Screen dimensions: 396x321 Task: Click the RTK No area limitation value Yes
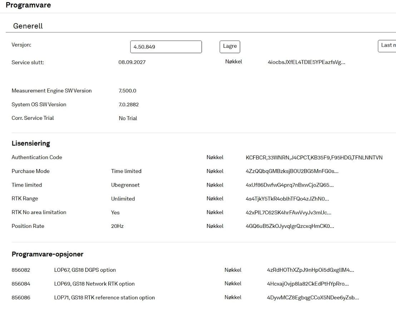115,213
